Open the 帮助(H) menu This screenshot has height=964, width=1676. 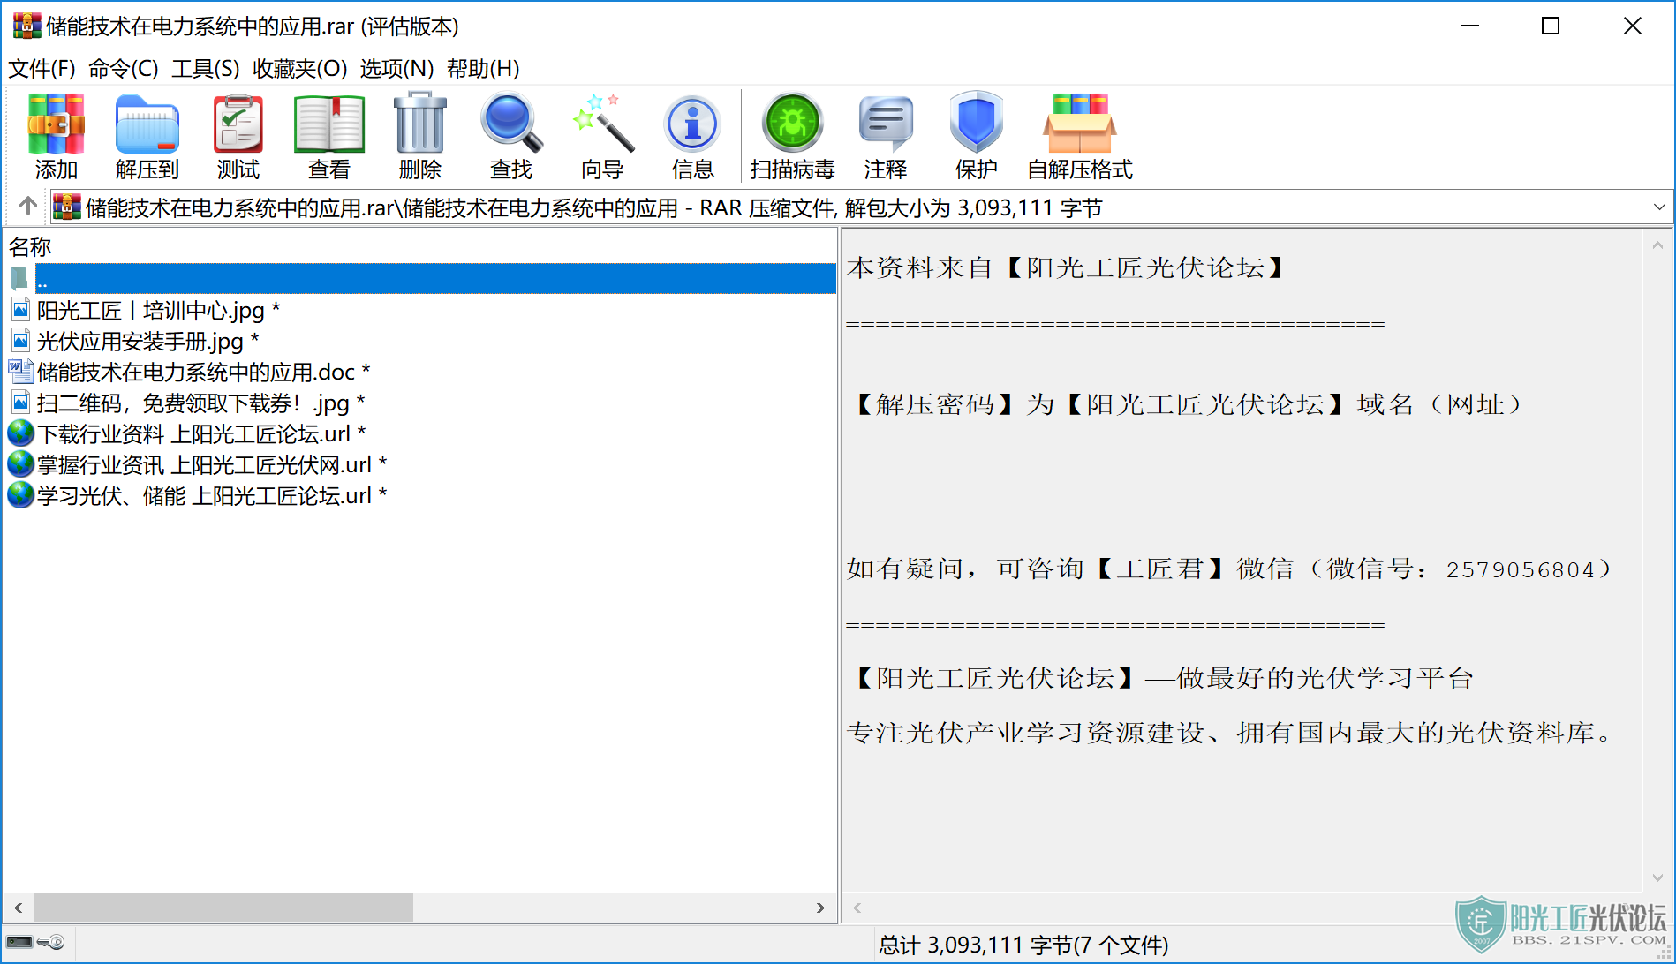click(x=483, y=69)
